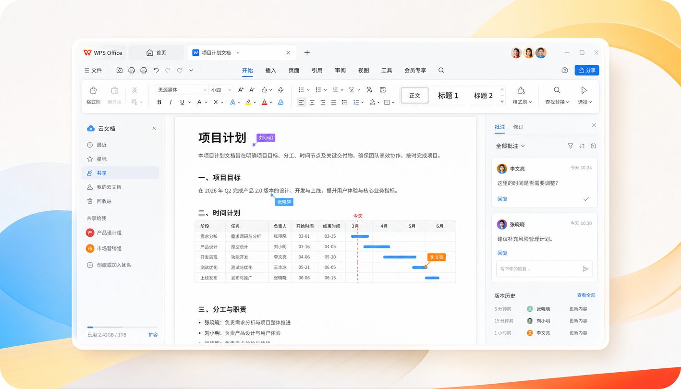Viewport: 681px width, 389px height.
Task: Open the folder icon in quick access bar
Action: (x=120, y=70)
